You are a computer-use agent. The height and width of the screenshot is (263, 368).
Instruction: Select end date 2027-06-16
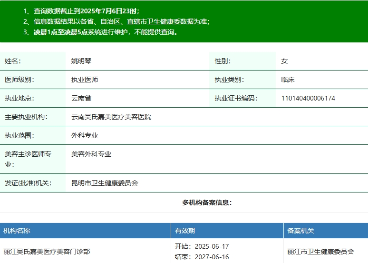212,257
